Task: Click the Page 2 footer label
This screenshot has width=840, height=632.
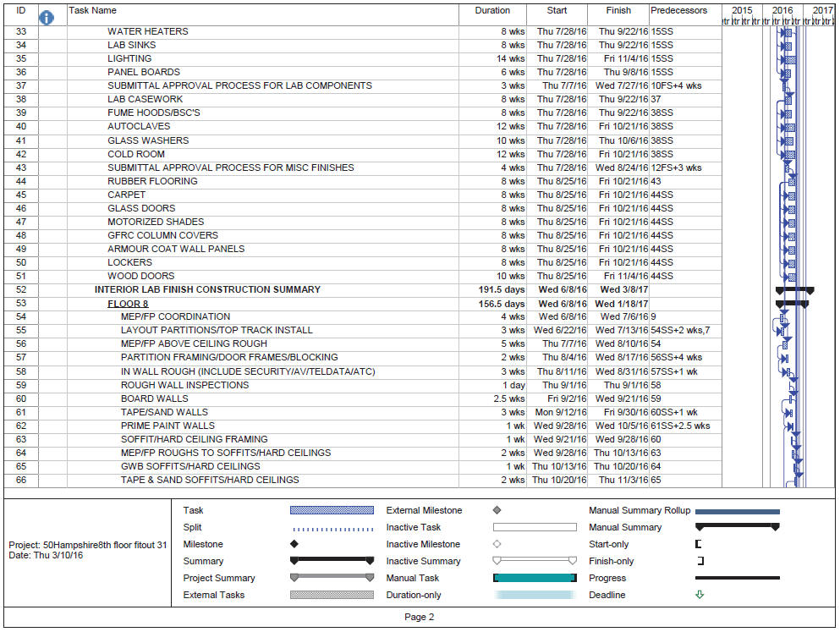Action: click(x=419, y=618)
